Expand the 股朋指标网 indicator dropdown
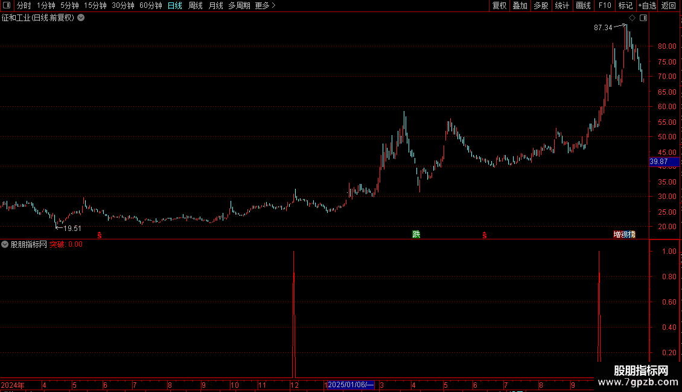 tap(5, 244)
